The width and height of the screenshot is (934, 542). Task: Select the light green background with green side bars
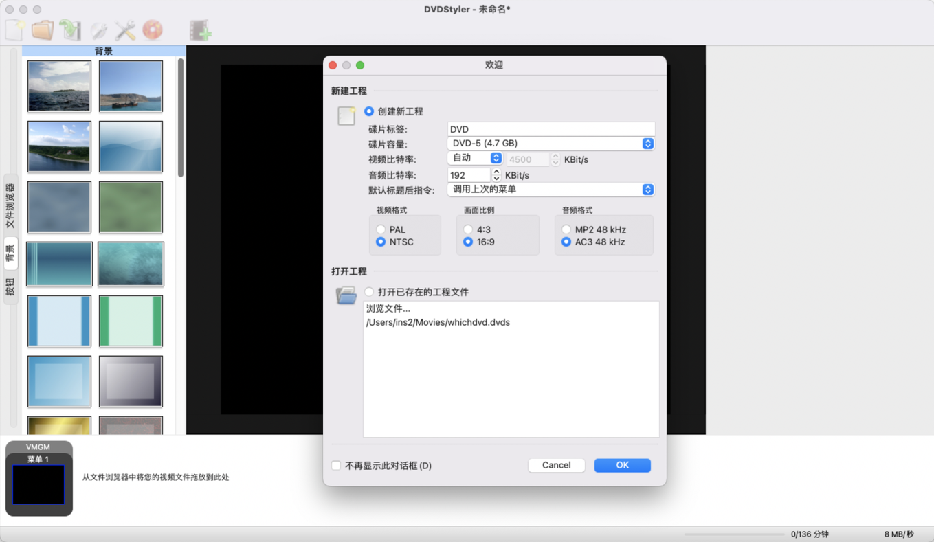point(131,321)
